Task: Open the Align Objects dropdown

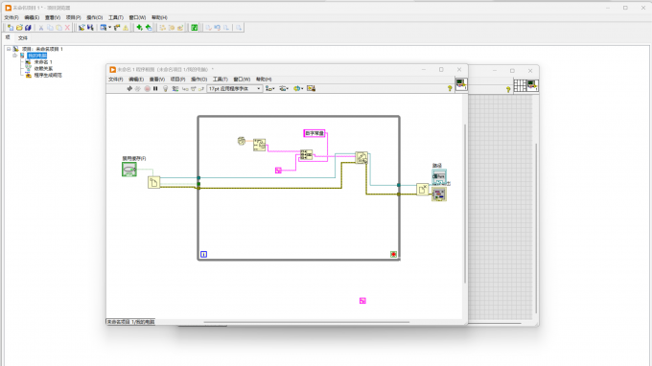Action: click(269, 88)
